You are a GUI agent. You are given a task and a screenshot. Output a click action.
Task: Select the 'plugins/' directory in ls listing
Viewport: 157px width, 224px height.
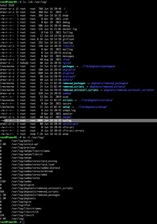[x=69, y=73]
